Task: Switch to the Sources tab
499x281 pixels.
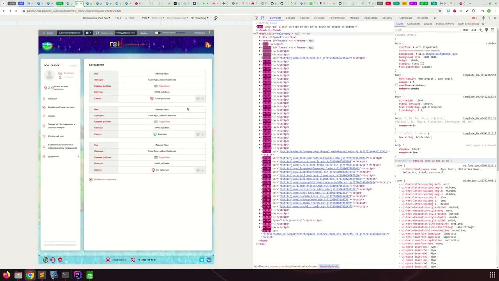Action: click(x=304, y=18)
